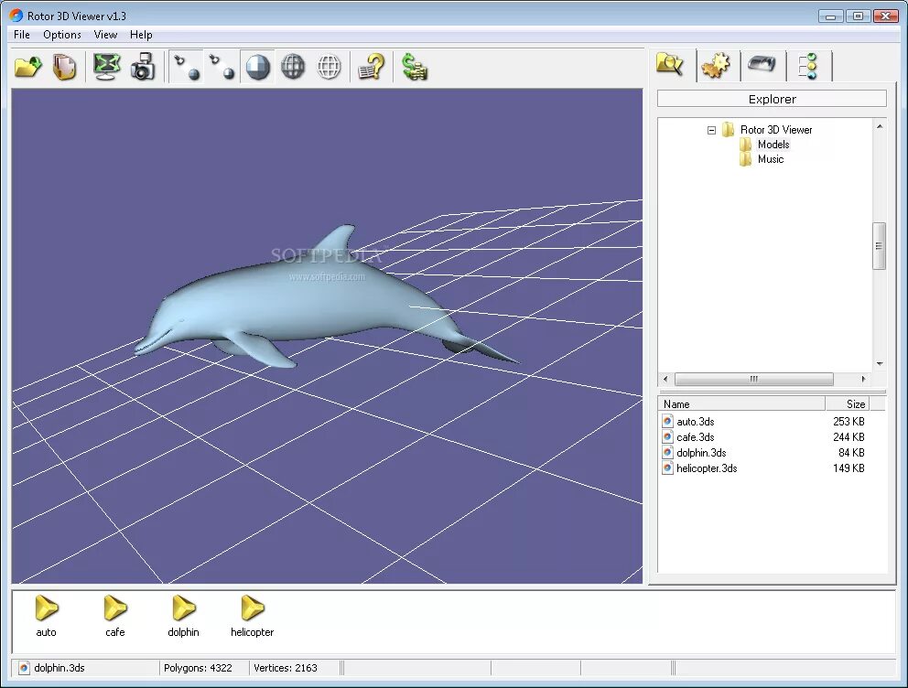Image resolution: width=908 pixels, height=688 pixels.
Task: Click the stacked documents toolbar icon
Action: click(64, 67)
